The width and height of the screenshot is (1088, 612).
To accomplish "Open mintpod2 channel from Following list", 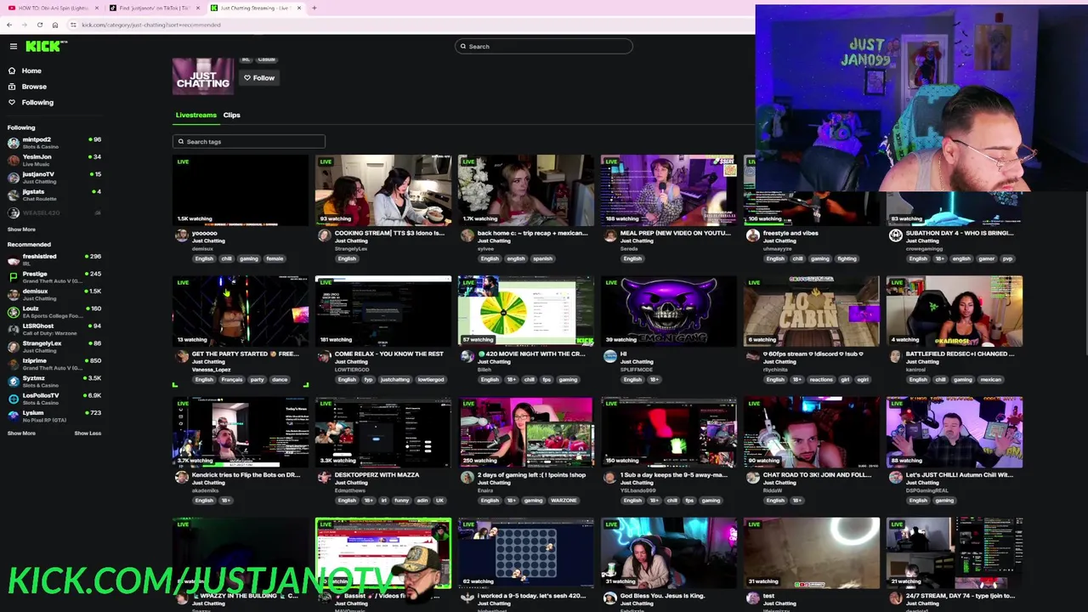I will (x=53, y=142).
